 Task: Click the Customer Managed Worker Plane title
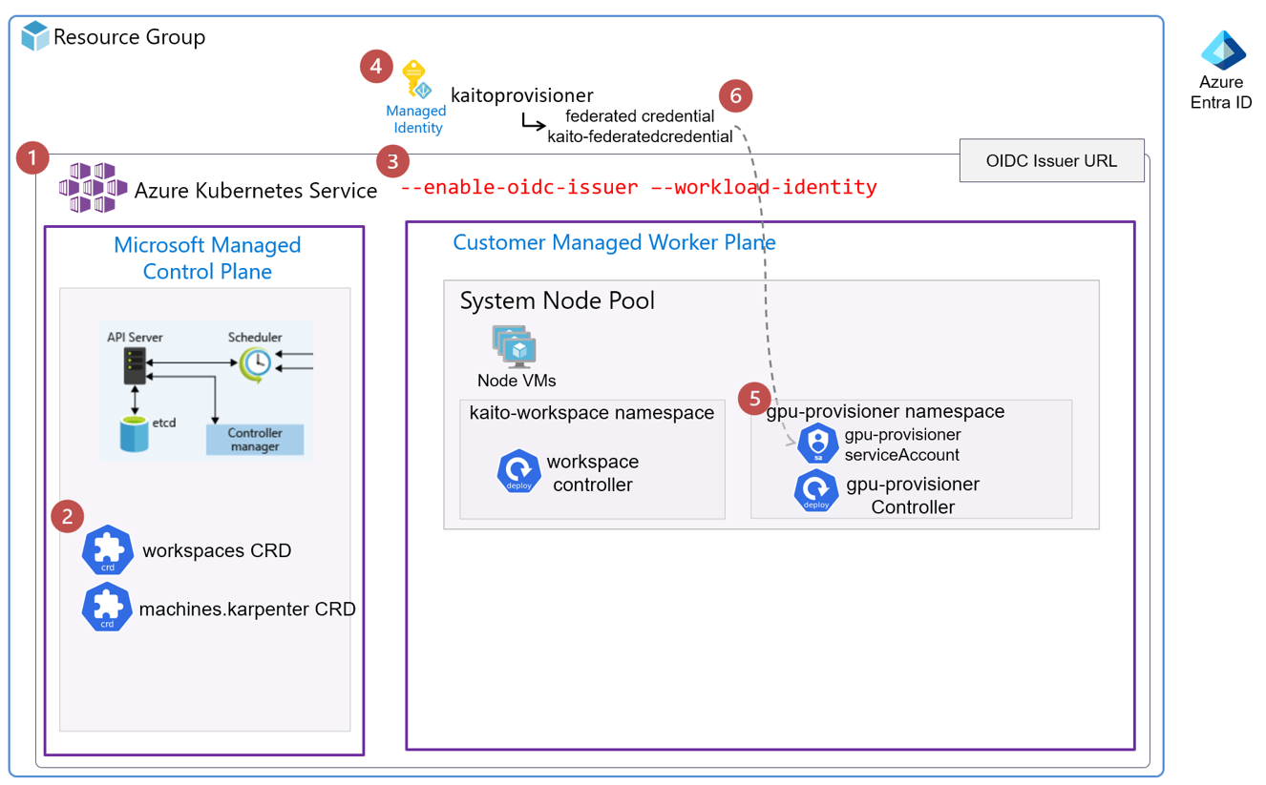coord(614,242)
